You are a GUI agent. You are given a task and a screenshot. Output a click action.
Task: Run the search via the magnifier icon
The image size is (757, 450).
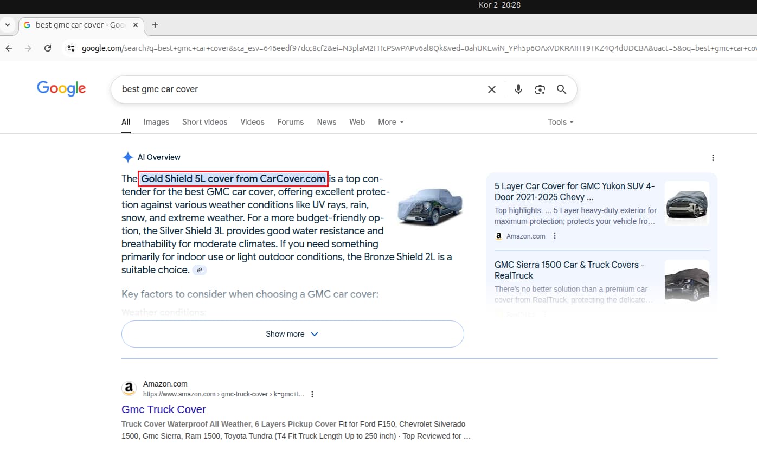(x=562, y=89)
